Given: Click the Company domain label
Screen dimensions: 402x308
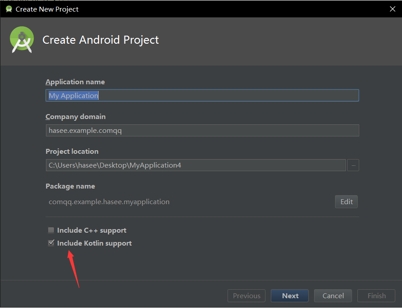Looking at the screenshot, I should point(76,117).
